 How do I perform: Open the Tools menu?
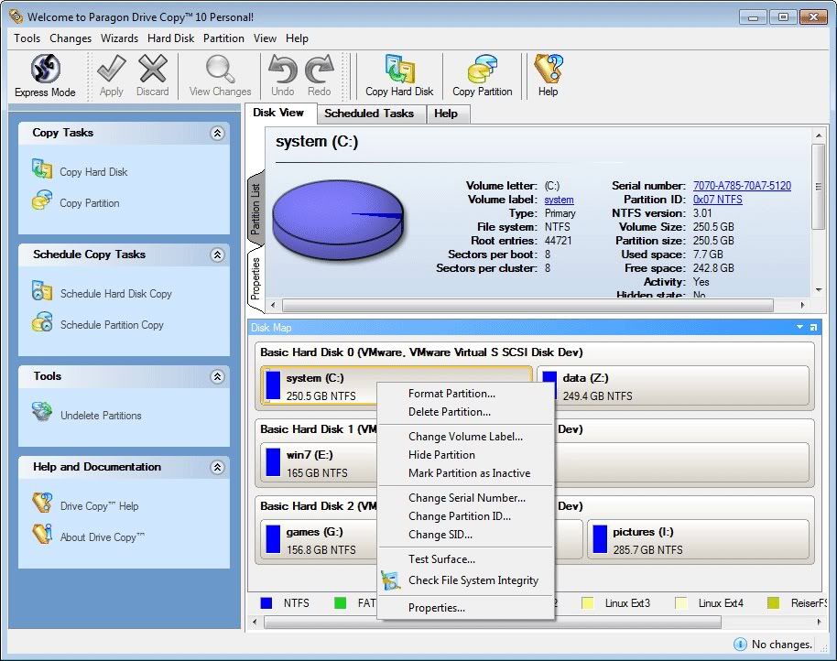(27, 38)
